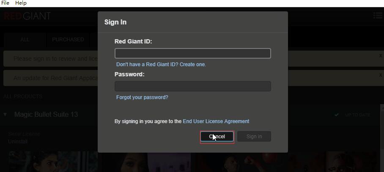Image resolution: width=384 pixels, height=172 pixels.
Task: Switch to the PURCHASED tab
Action: click(x=68, y=40)
